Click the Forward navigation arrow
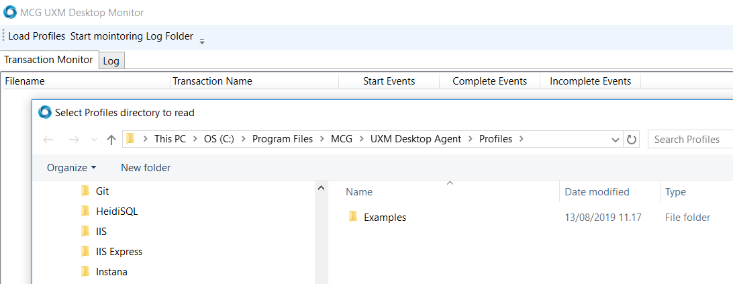 point(75,140)
